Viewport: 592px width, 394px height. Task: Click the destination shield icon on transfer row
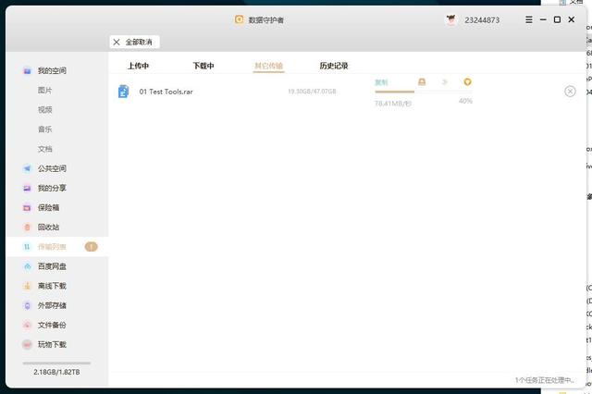pos(467,82)
